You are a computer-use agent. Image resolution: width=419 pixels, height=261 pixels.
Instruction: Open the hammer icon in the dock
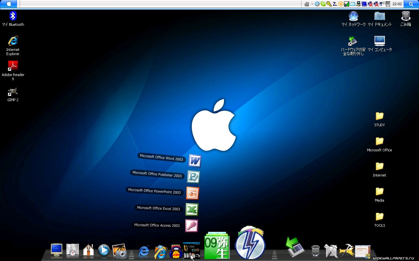coord(347,251)
